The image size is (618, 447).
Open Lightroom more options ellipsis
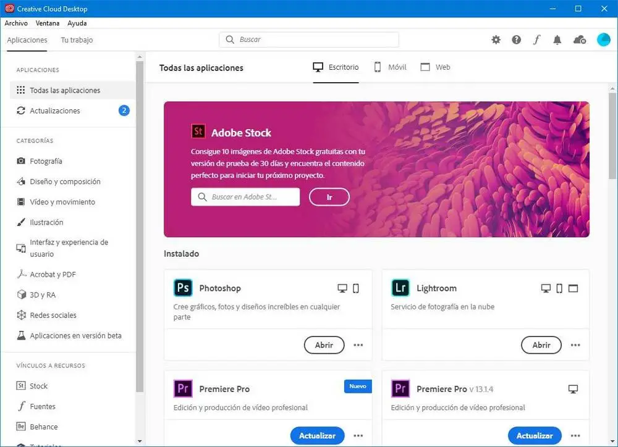click(575, 345)
